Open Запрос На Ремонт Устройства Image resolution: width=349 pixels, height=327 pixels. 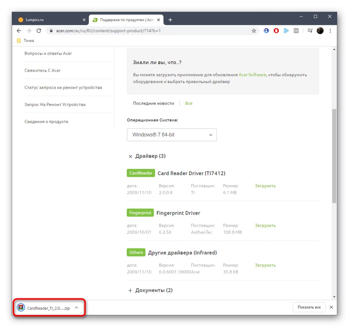(55, 105)
